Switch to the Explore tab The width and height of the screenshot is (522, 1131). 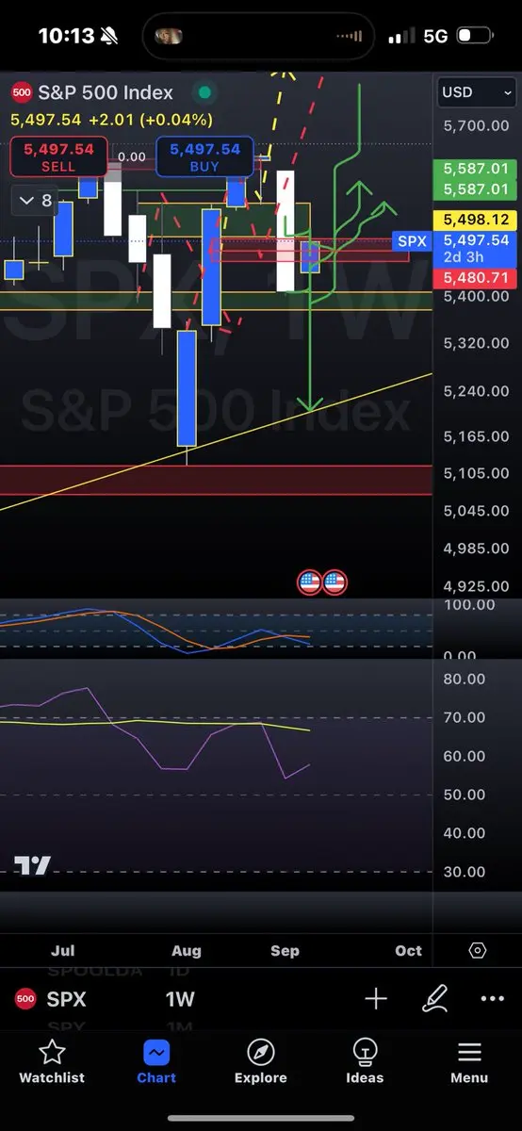260,1061
